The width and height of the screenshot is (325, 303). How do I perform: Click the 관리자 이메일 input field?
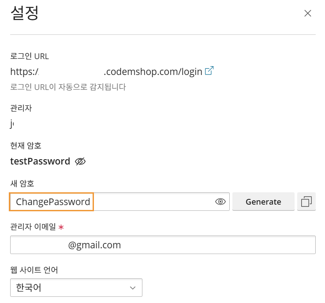pos(163,245)
